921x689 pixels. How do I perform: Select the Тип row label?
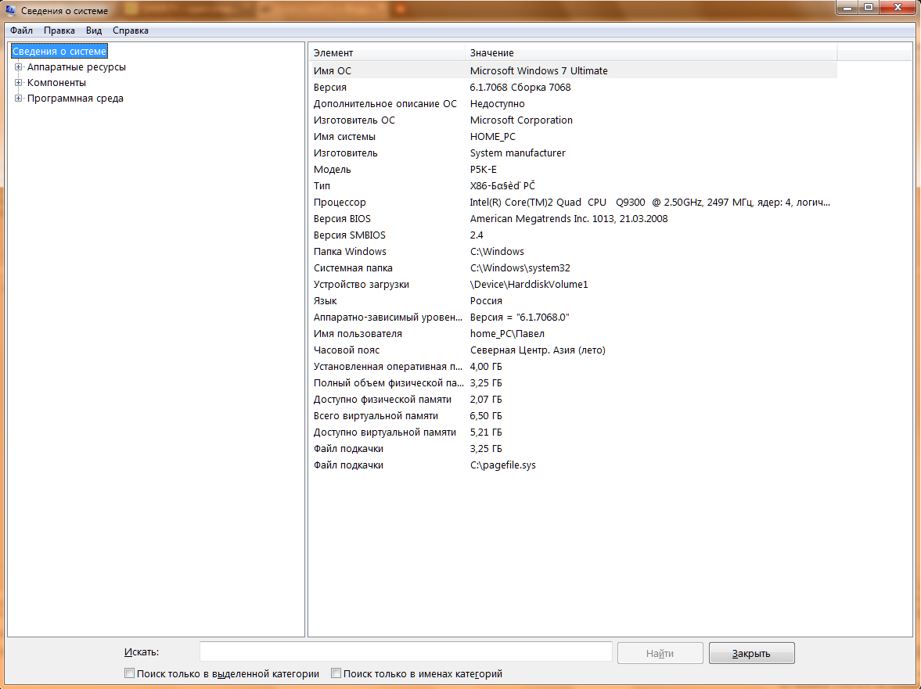322,185
